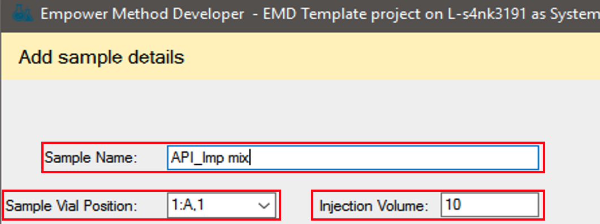Image resolution: width=600 pixels, height=224 pixels.
Task: Click the "Sample Name:" label
Action: (x=90, y=157)
